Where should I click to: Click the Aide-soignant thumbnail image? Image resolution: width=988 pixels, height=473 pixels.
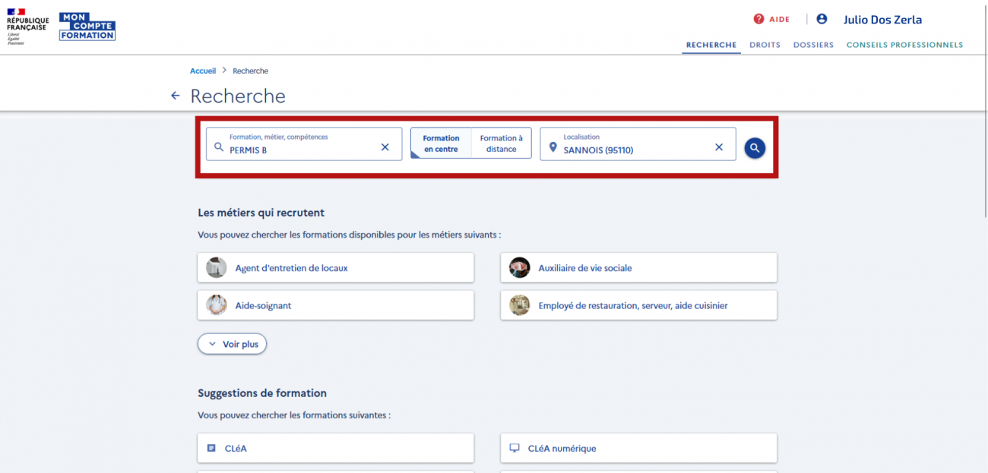(217, 305)
